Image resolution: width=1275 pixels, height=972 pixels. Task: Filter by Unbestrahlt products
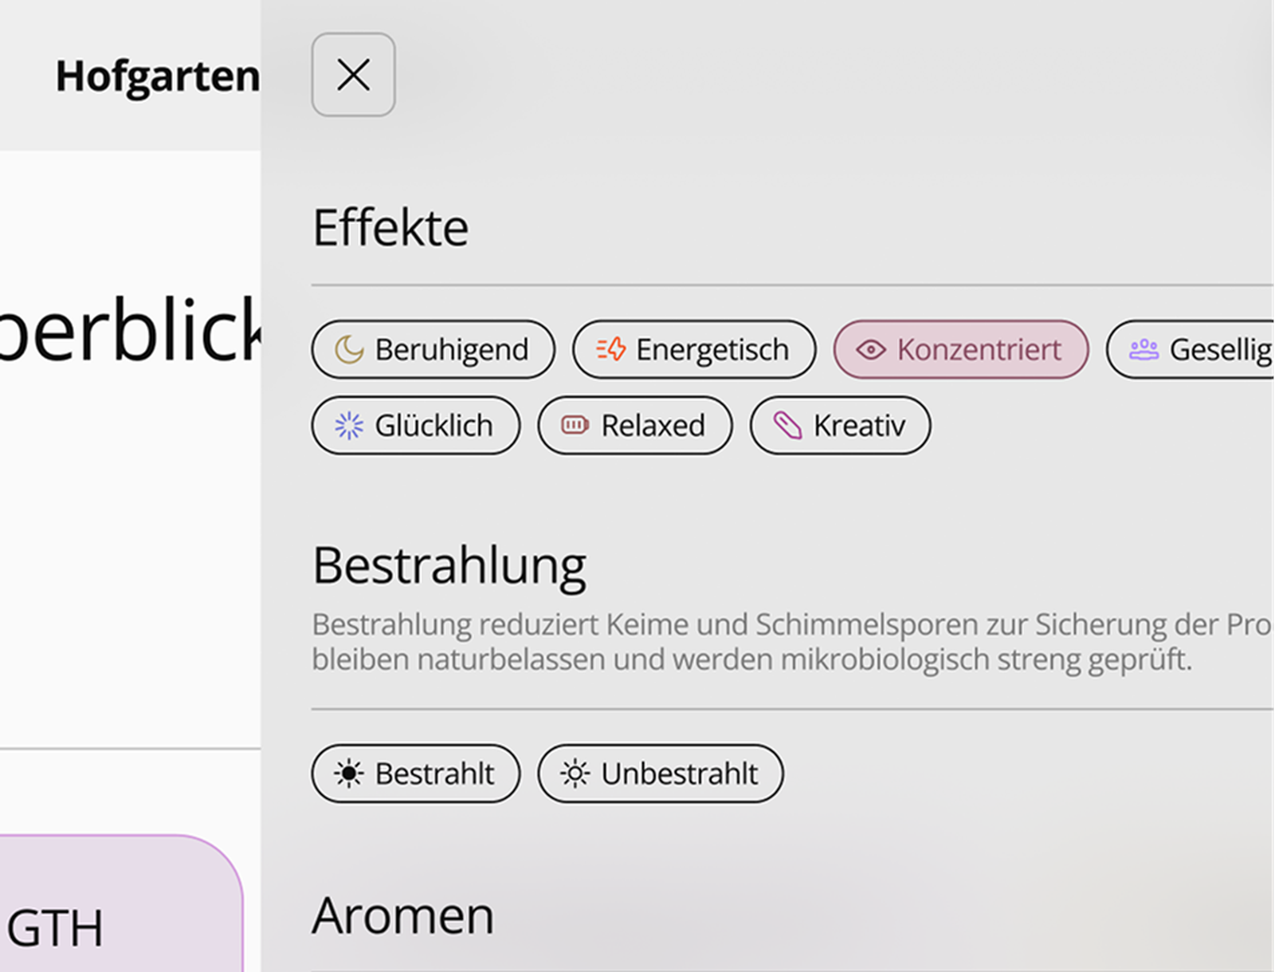(661, 773)
